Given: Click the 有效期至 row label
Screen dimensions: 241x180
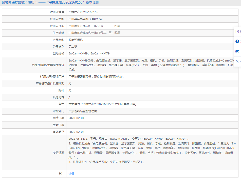Looking at the screenshot, I should (x=58, y=132).
